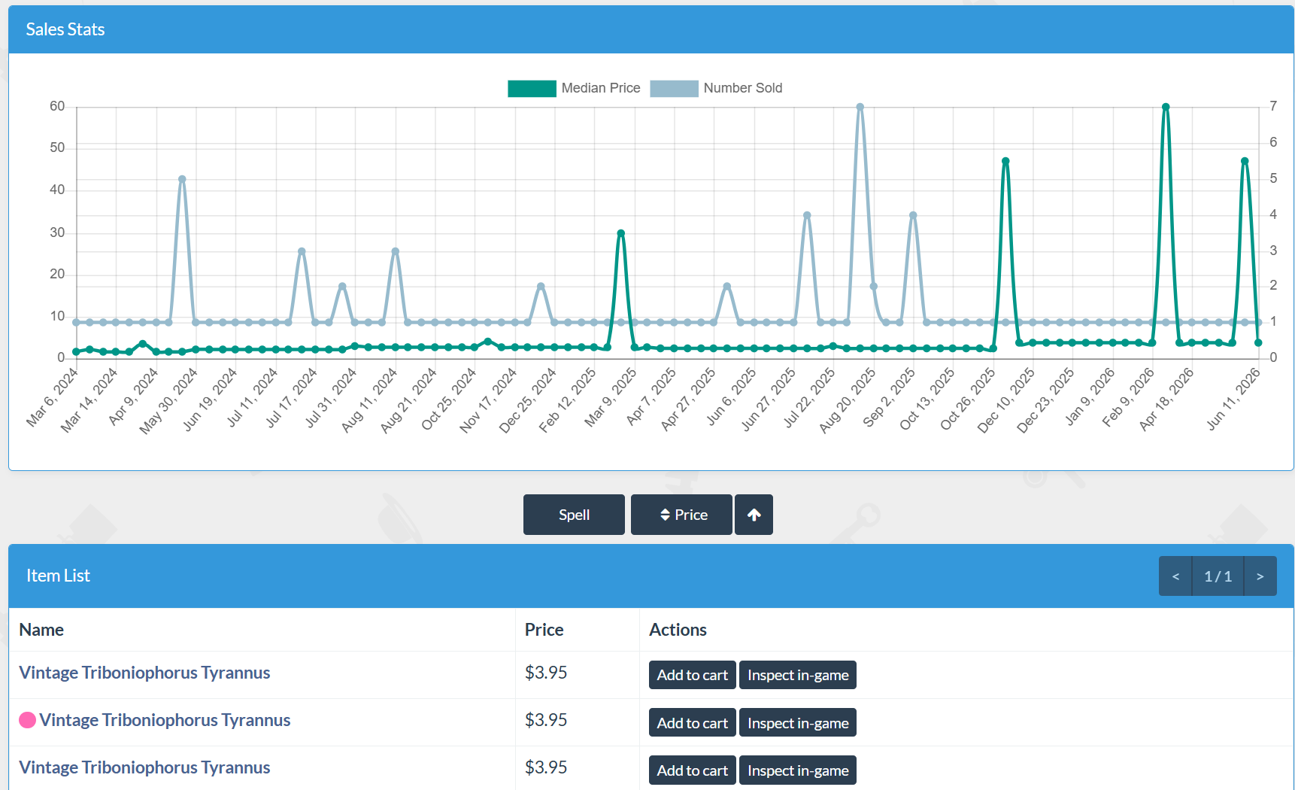Add second Vintage Triboniophorus Tyrannus to cart
The image size is (1295, 790).
click(x=693, y=723)
